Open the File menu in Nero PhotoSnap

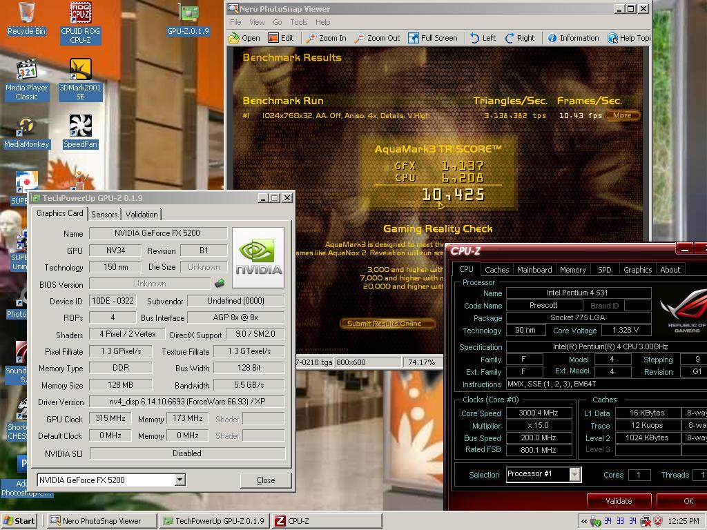pos(235,22)
